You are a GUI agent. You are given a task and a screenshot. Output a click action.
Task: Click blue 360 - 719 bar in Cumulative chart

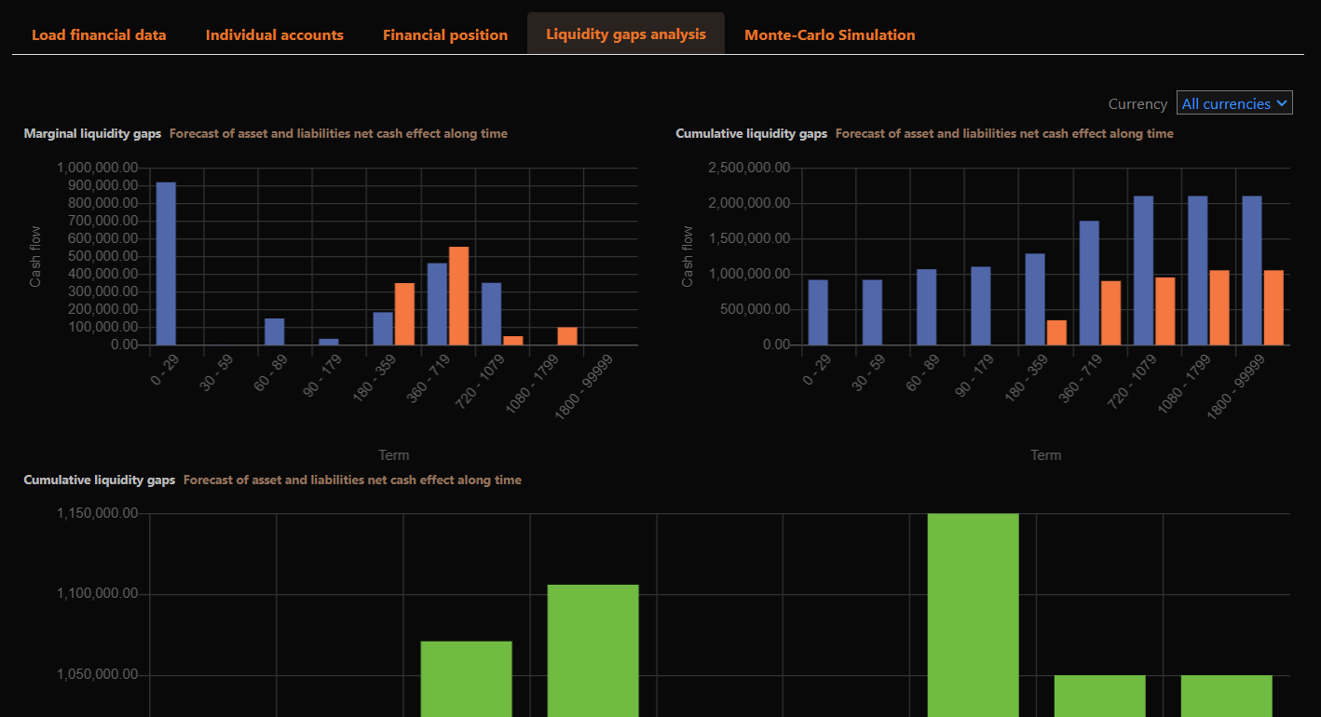[1089, 282]
